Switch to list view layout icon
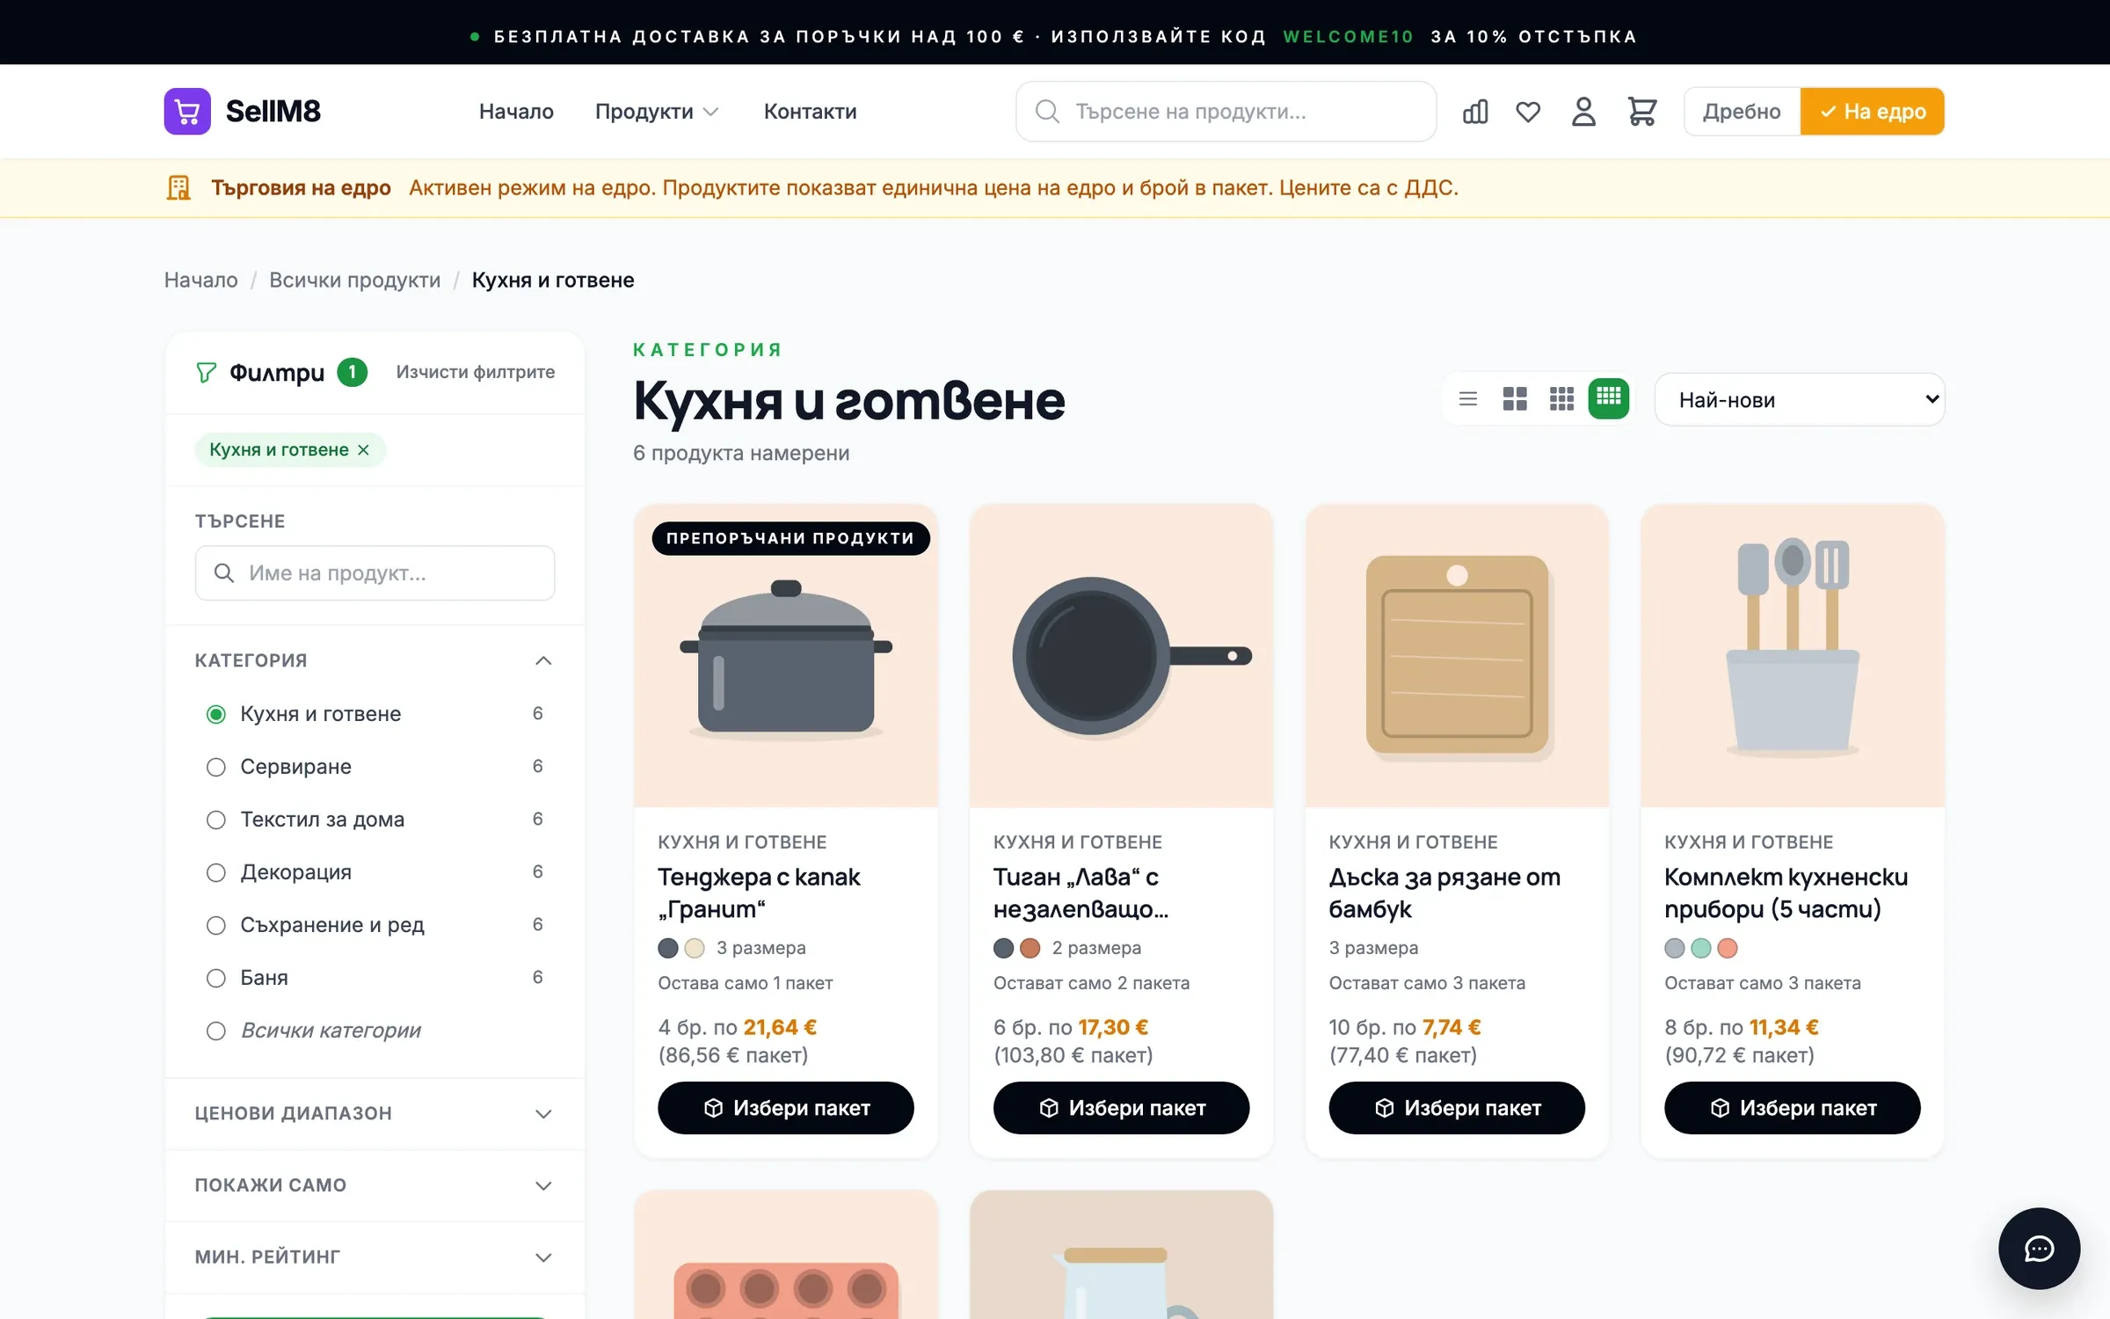Viewport: 2110px width, 1319px height. (x=1468, y=399)
